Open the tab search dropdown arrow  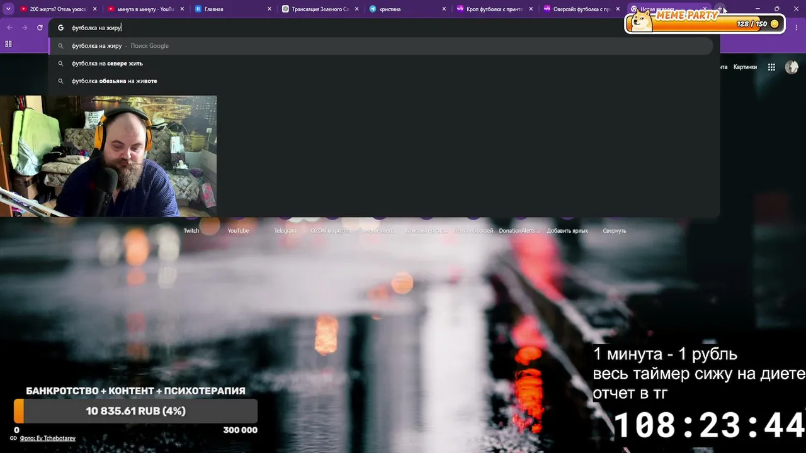[8, 9]
